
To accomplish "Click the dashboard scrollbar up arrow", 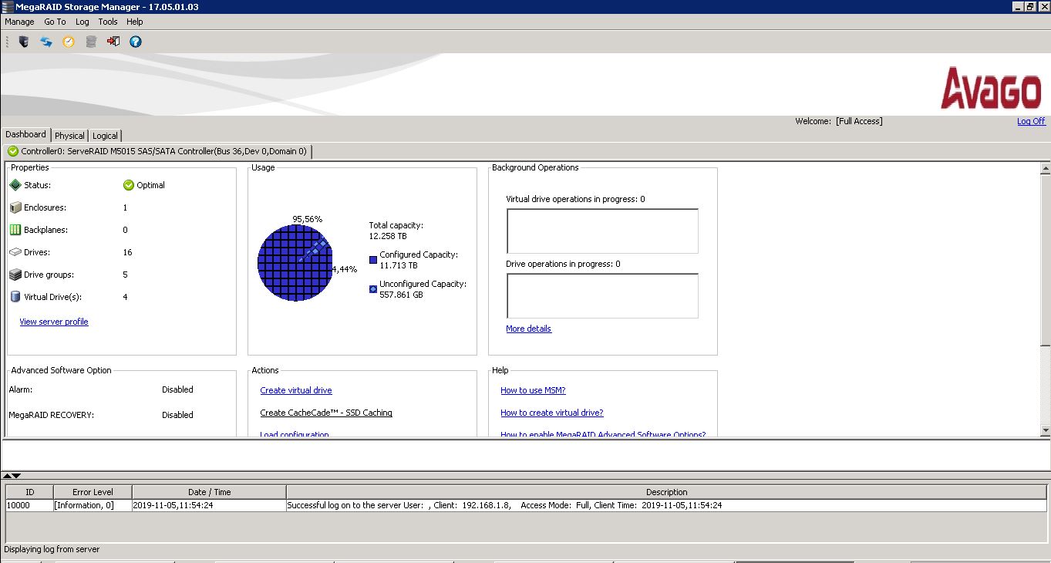I will pos(1046,167).
